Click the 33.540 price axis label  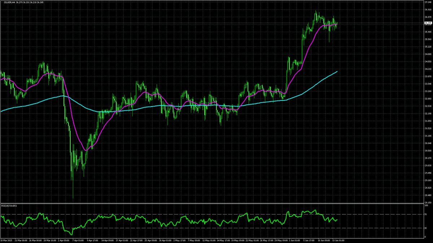point(428,84)
